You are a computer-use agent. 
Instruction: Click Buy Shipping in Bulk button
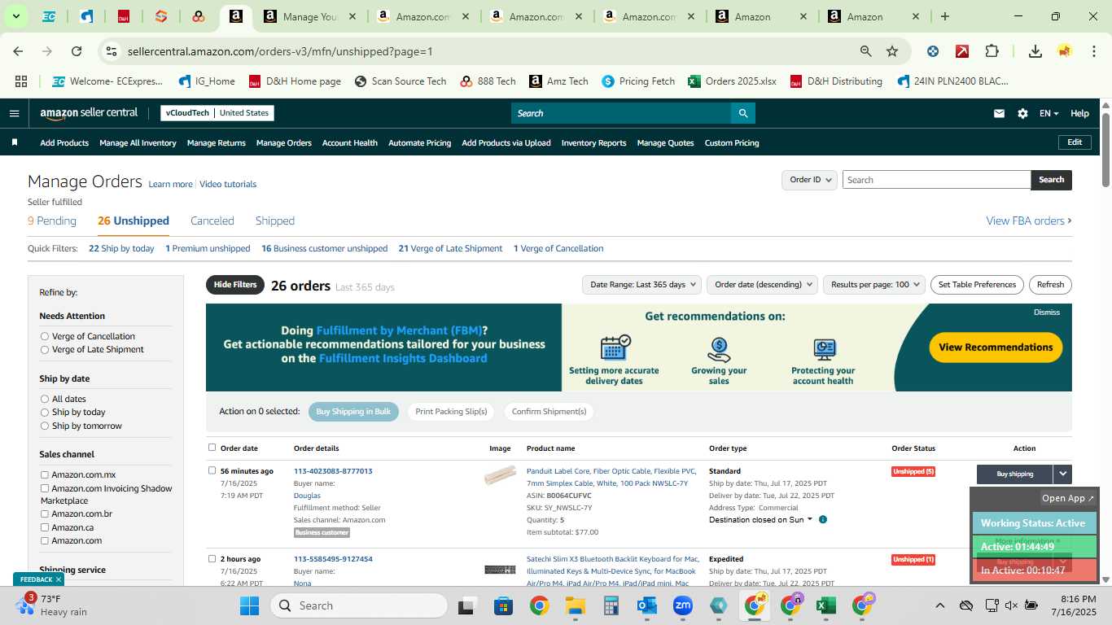(x=353, y=412)
